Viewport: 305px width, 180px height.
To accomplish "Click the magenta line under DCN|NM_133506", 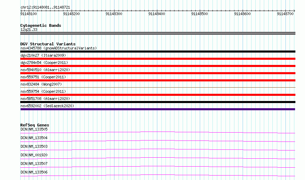I will pyautogui.click(x=158, y=175).
